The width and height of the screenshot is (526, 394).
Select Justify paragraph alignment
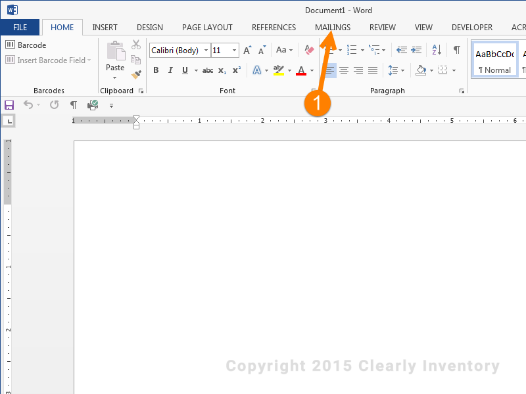tap(373, 70)
